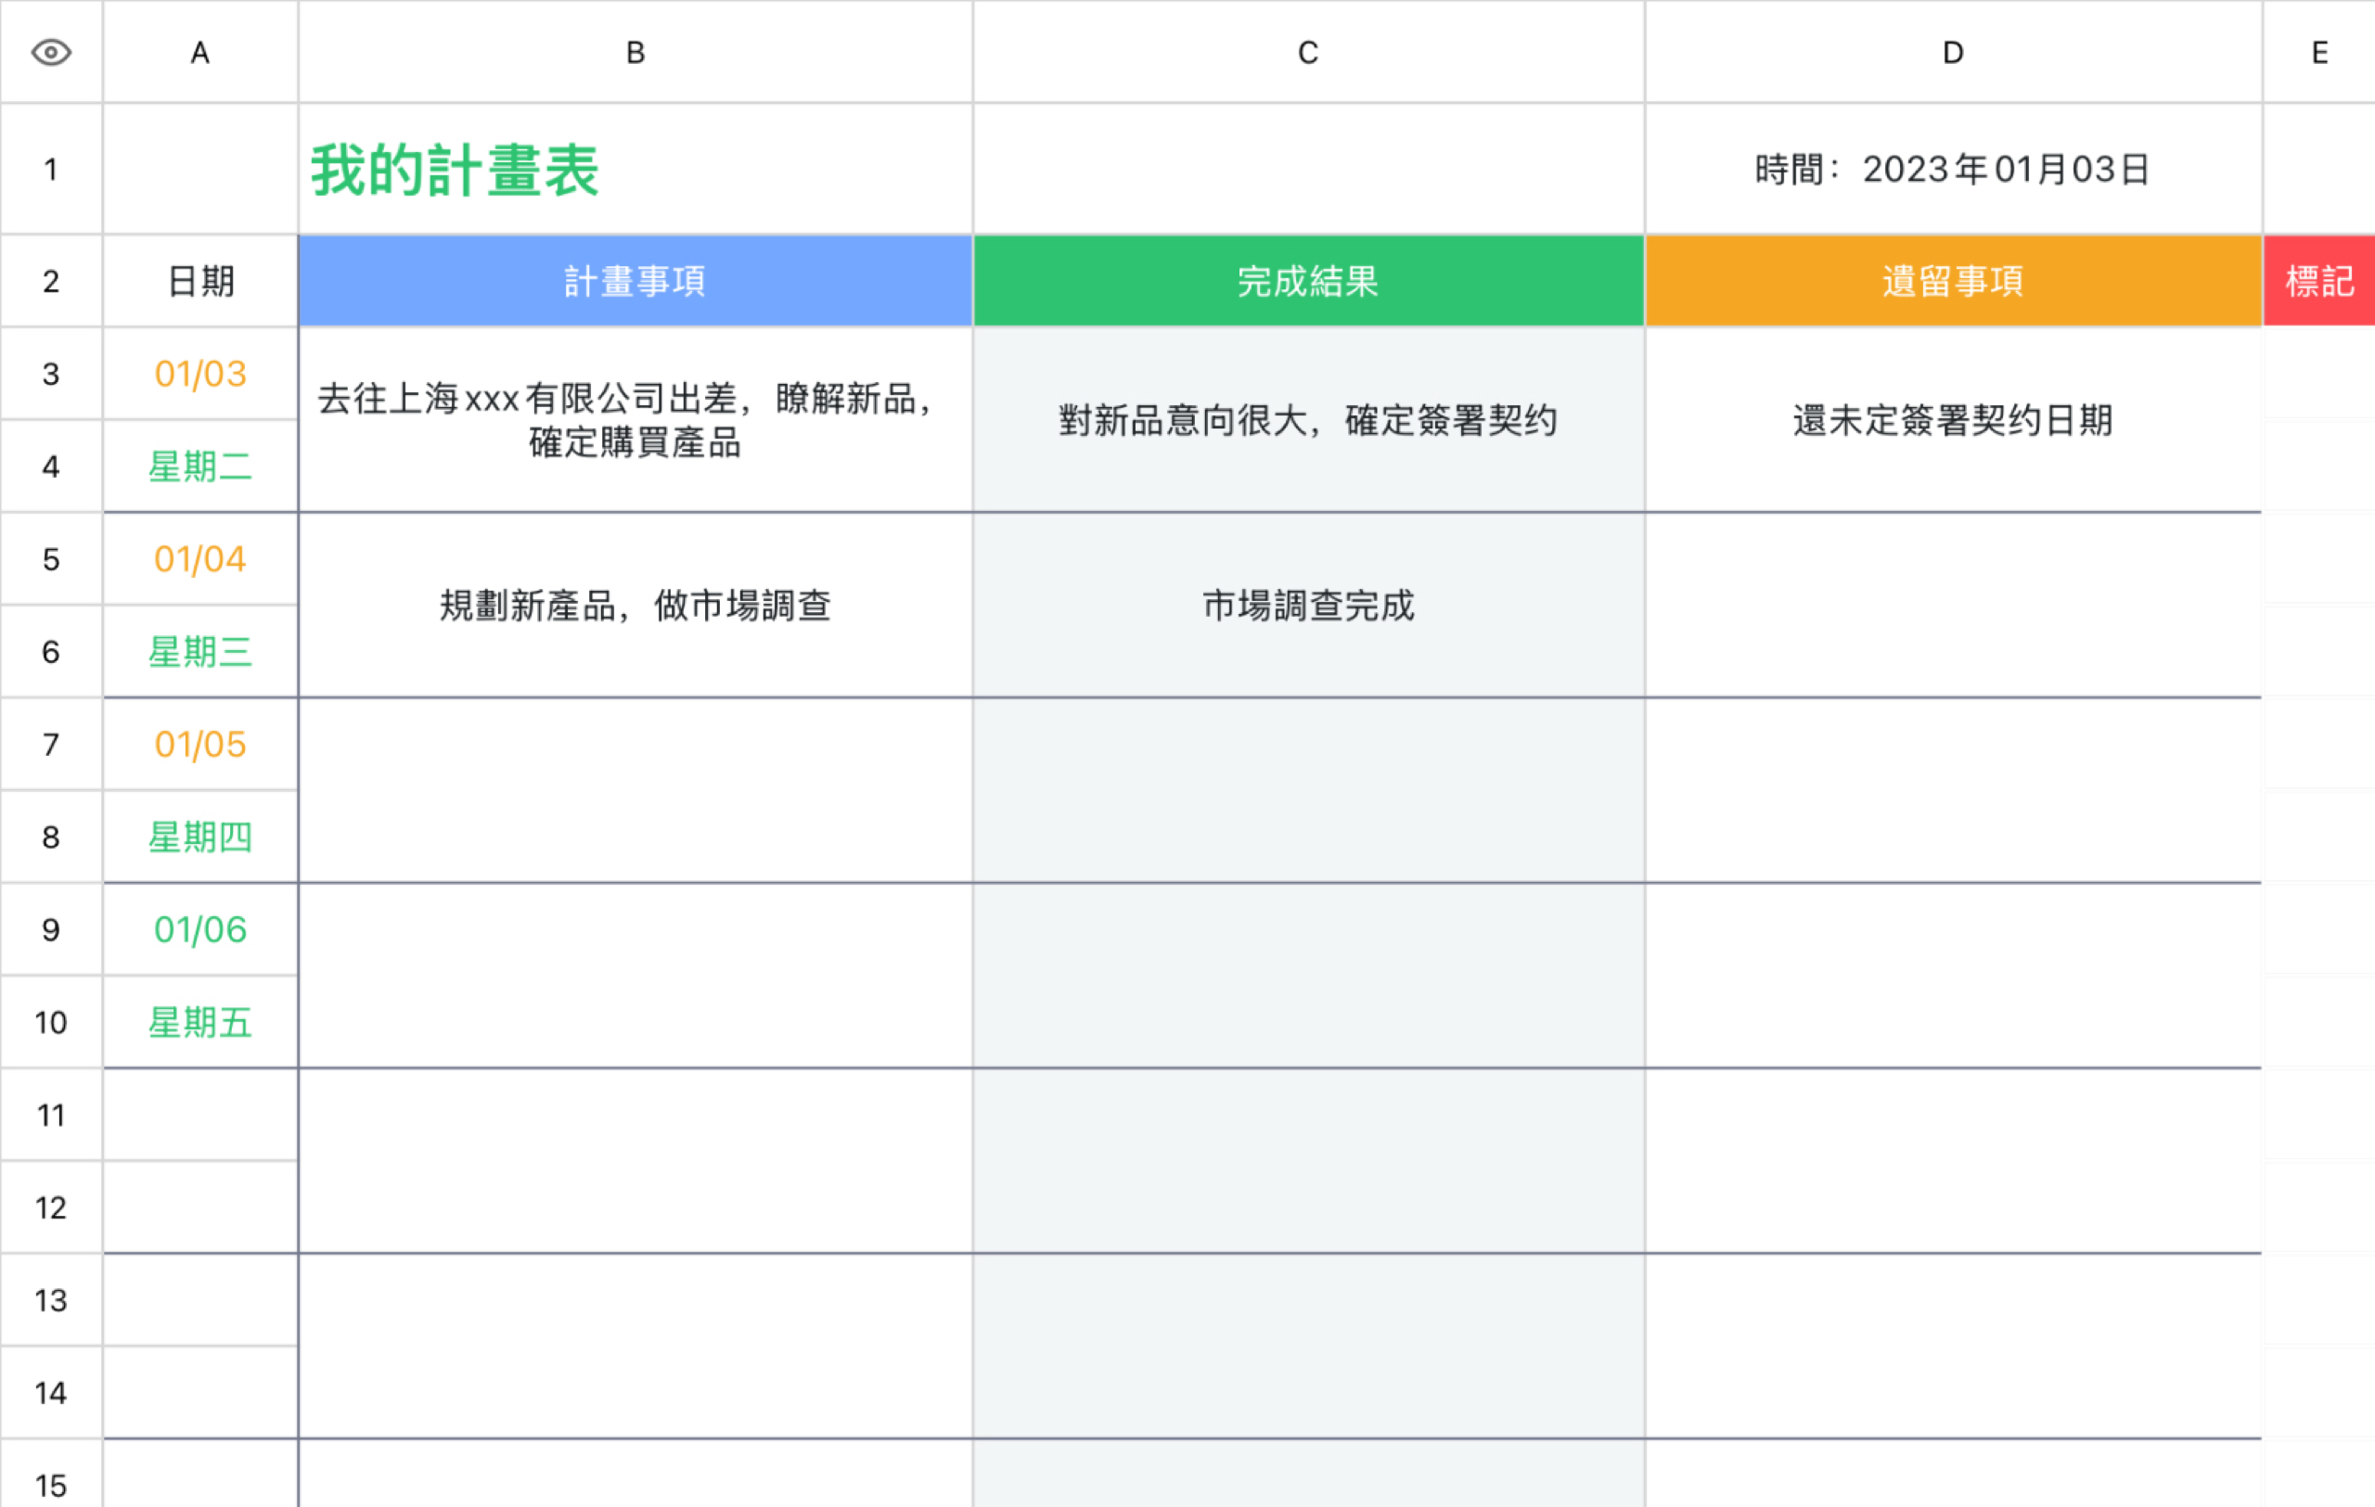Select row 13 header
The width and height of the screenshot is (2375, 1507).
[51, 1300]
